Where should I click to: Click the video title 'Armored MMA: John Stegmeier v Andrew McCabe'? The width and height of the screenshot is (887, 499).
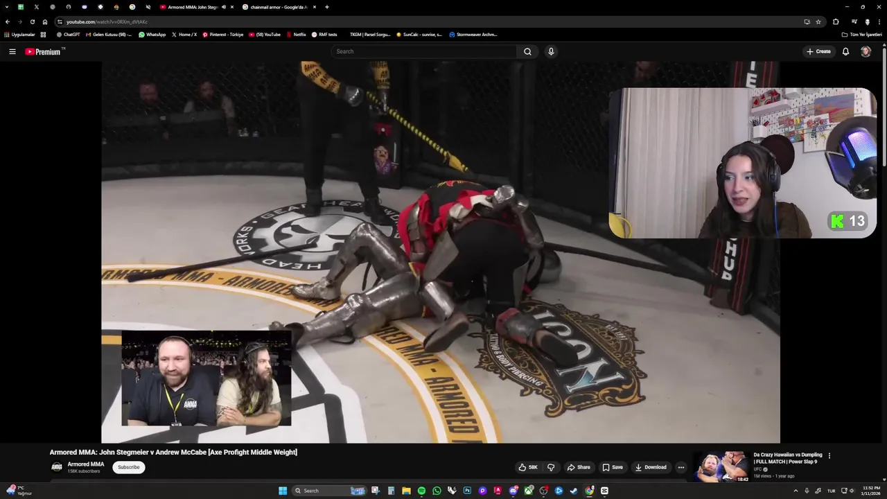173,452
